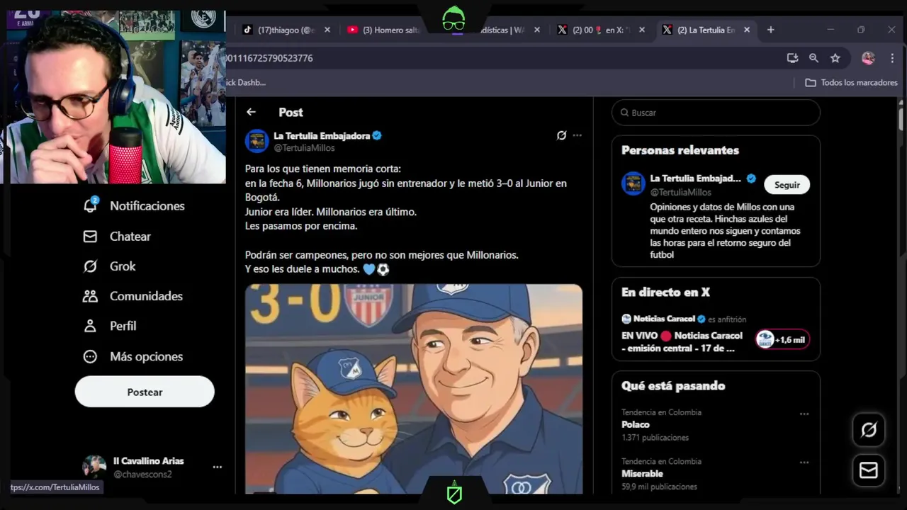The width and height of the screenshot is (907, 510).
Task: Click the En directo en X heading
Action: pyautogui.click(x=665, y=292)
